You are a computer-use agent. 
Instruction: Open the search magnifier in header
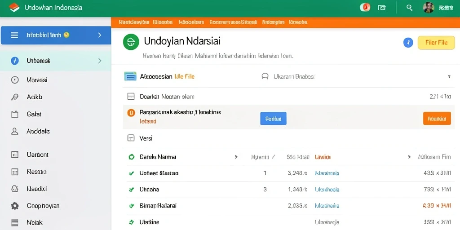pos(409,8)
